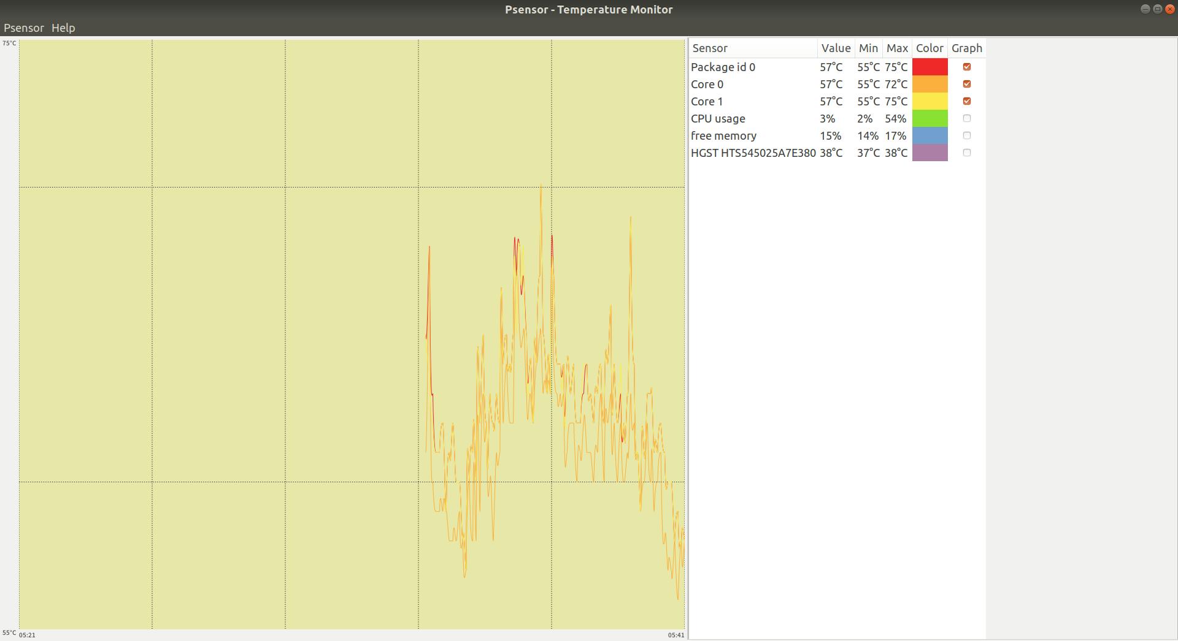This screenshot has height=641, width=1178.
Task: Select the HGST HTS545025A7E380 sensor name
Action: [x=753, y=153]
